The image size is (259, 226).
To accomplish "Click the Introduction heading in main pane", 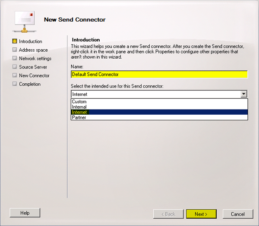I will coord(86,40).
